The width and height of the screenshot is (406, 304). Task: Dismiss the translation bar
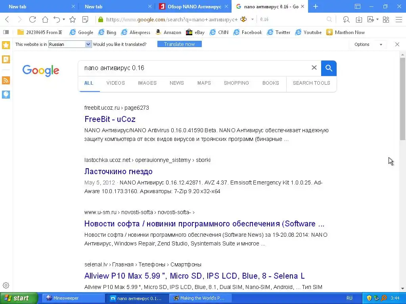pyautogui.click(x=397, y=44)
